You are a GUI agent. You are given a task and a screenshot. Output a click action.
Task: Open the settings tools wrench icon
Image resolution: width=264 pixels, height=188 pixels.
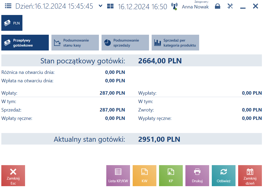click(x=230, y=6)
